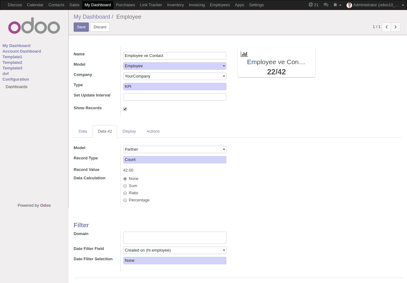Select the Ratio data calculation option

tap(125, 193)
